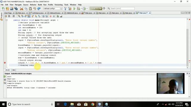Click the Uncomment editor toolbar icon
This screenshot has width=191, height=107.
pos(61,16)
